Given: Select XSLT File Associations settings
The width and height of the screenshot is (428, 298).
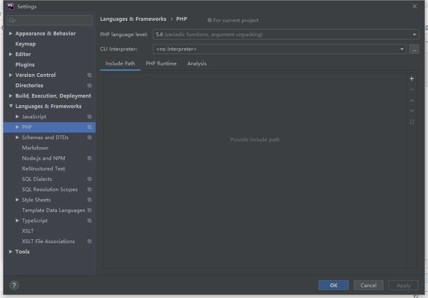Looking at the screenshot, I should 48,241.
